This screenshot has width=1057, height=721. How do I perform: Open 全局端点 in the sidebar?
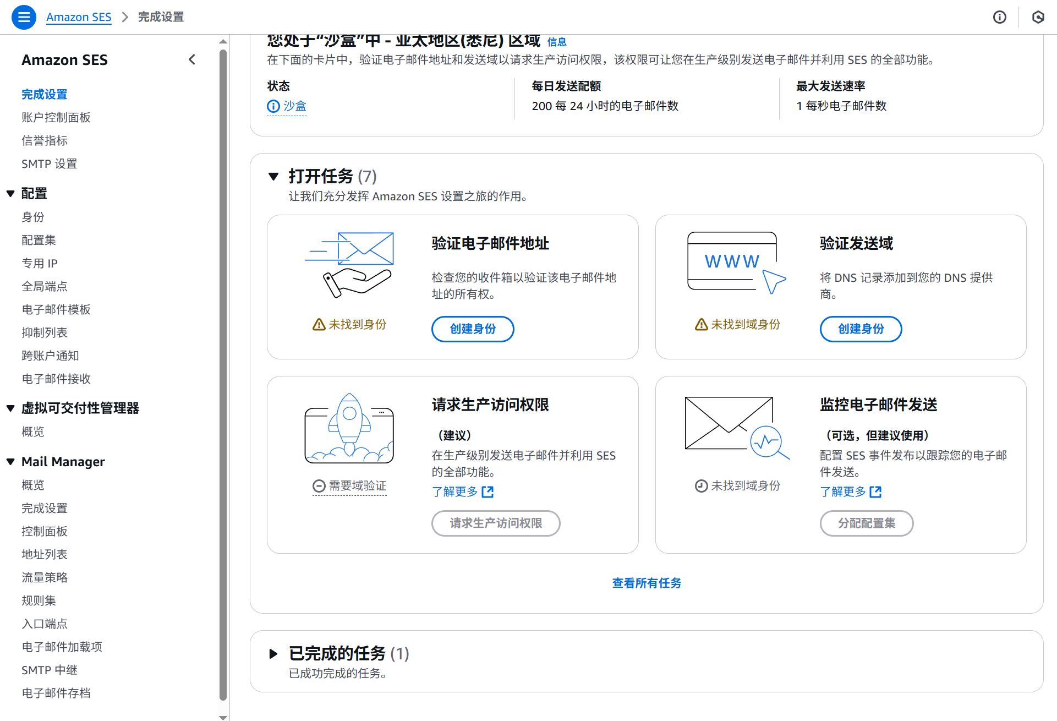[x=45, y=287]
